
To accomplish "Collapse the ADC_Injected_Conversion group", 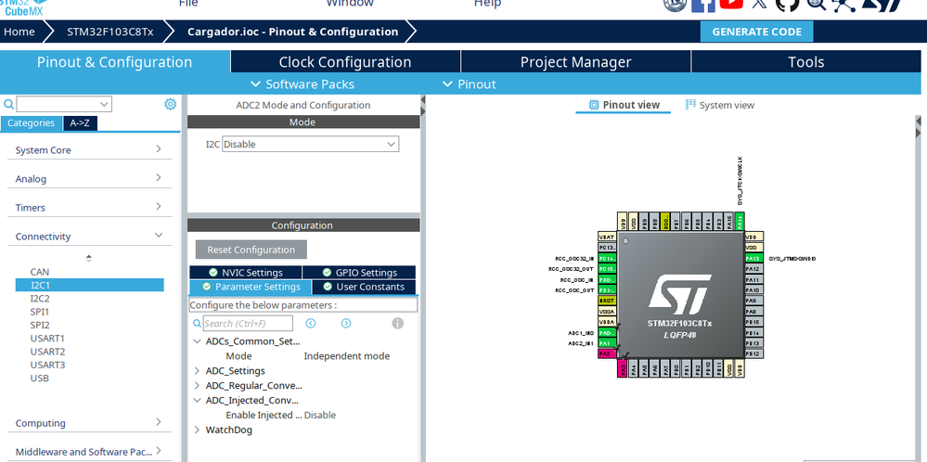I will coord(197,400).
